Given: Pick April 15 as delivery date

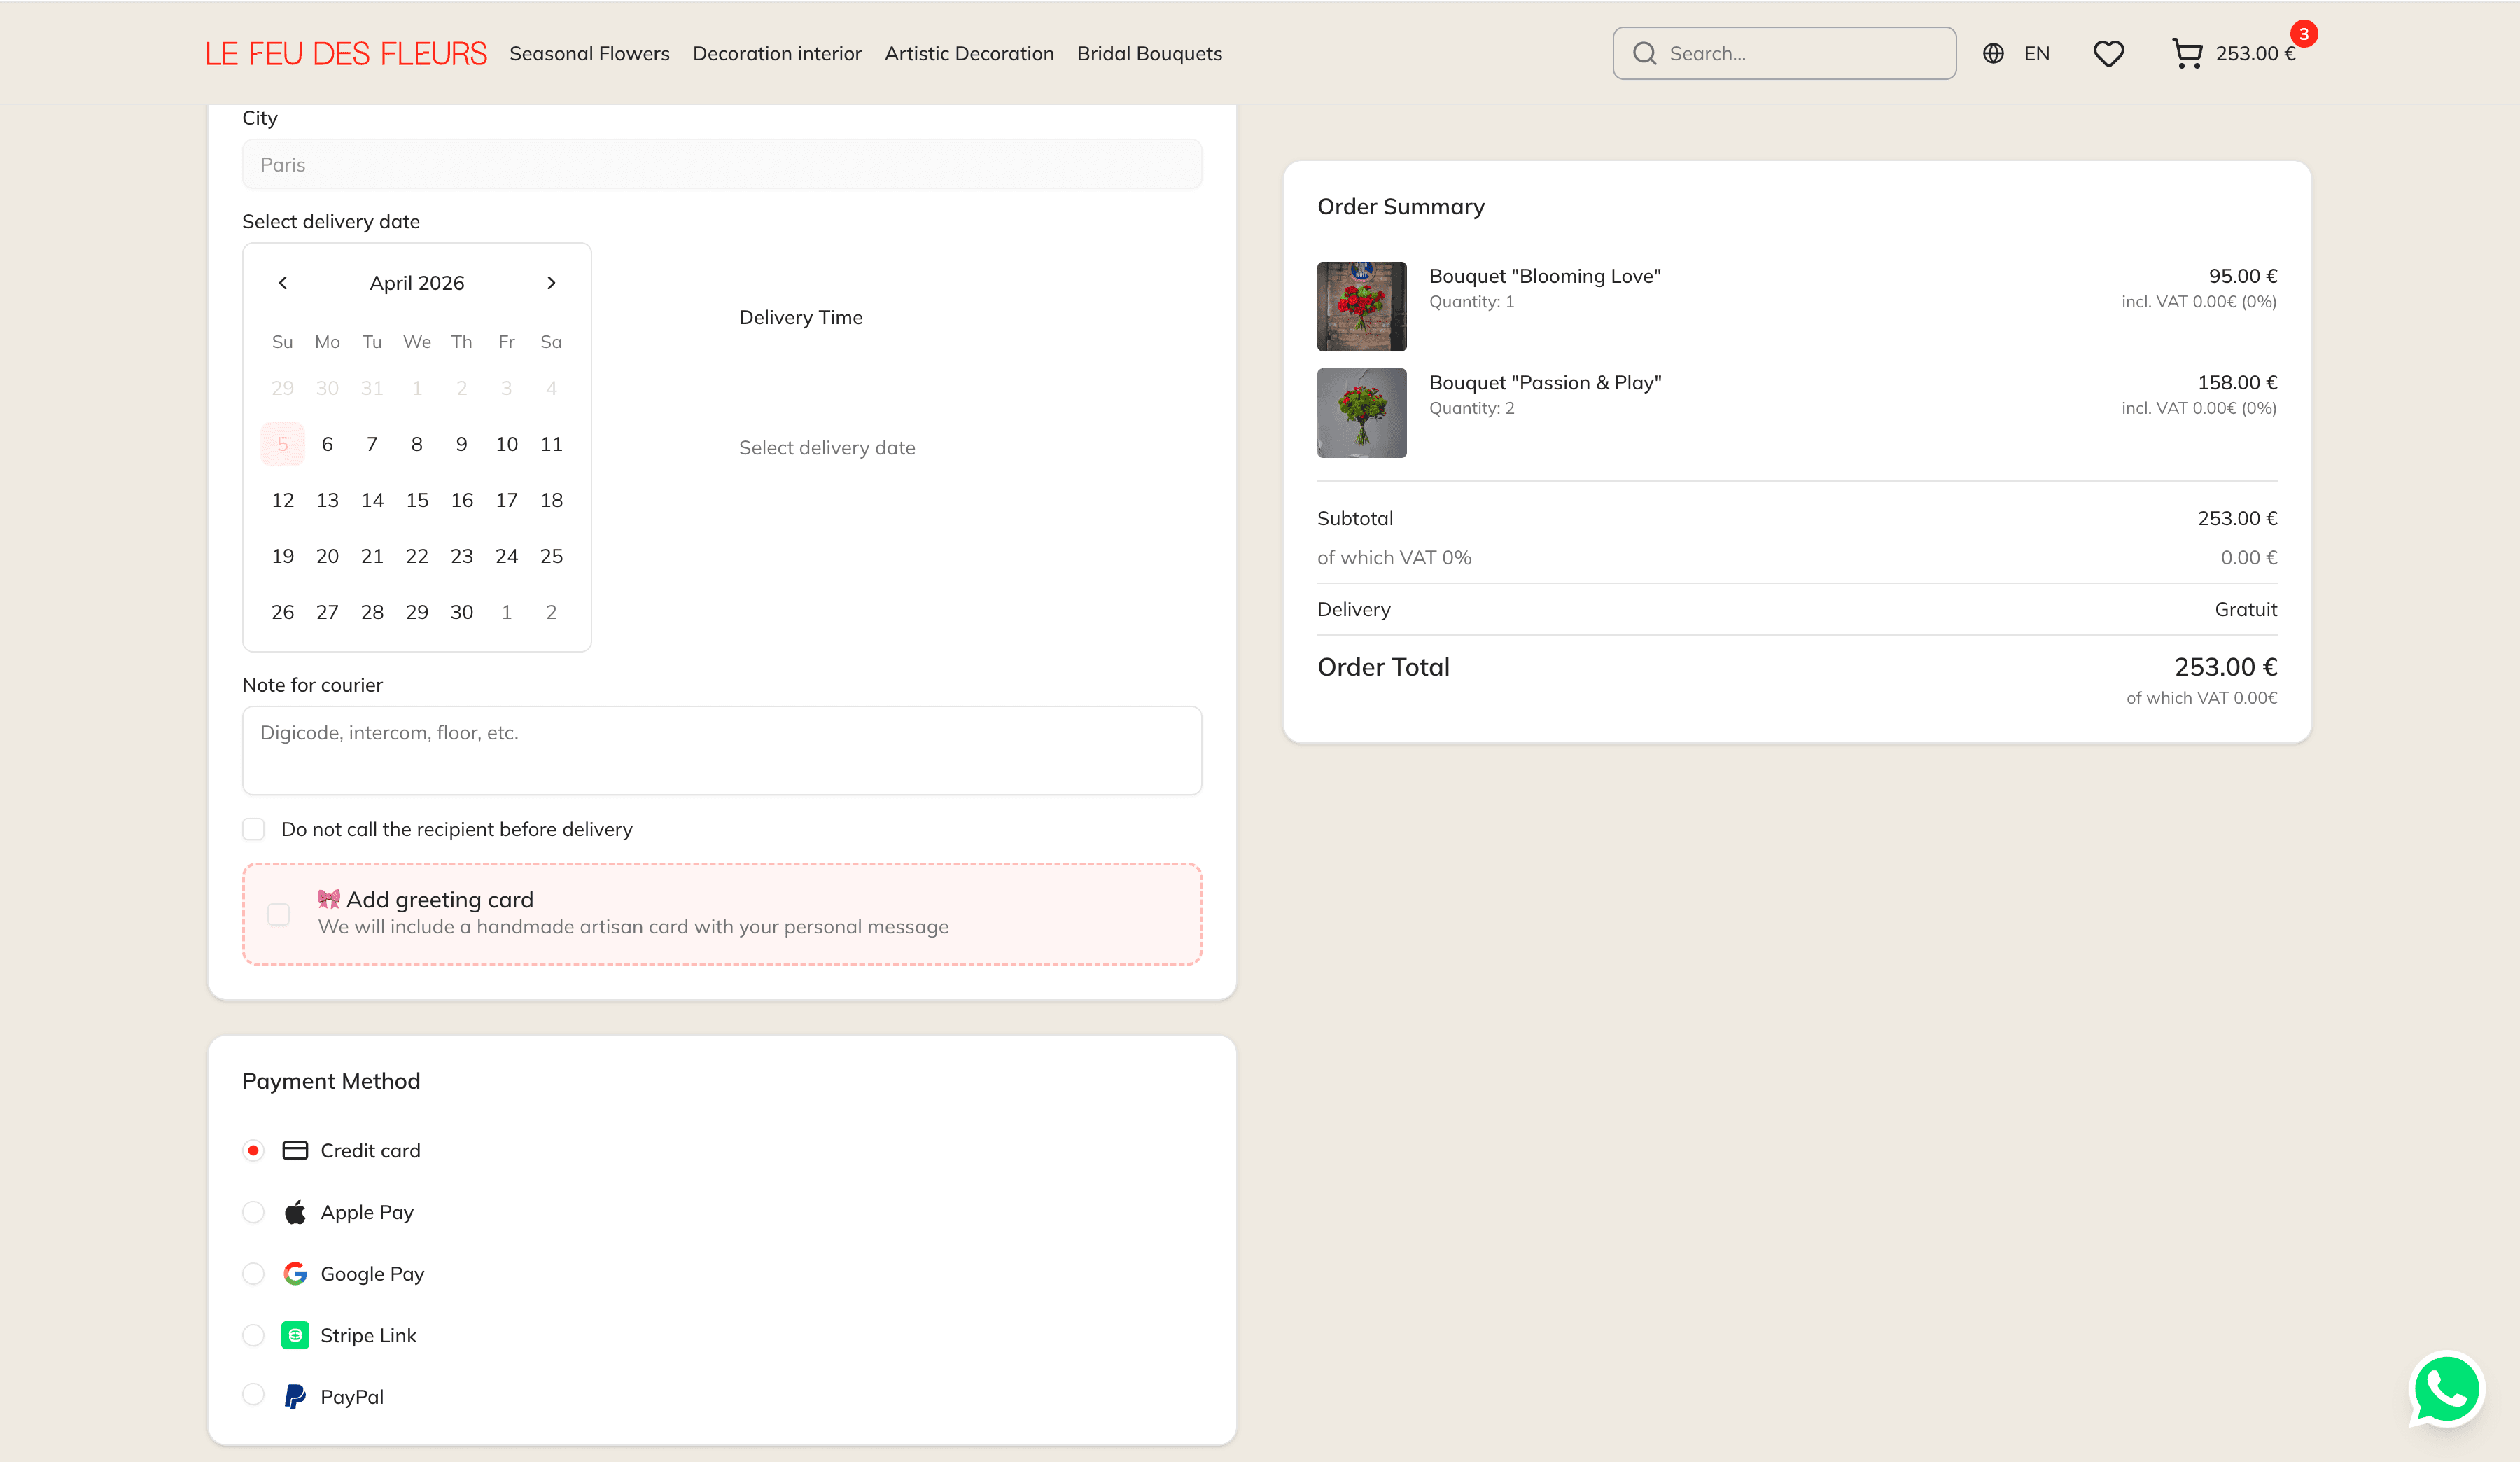Looking at the screenshot, I should click(x=417, y=500).
